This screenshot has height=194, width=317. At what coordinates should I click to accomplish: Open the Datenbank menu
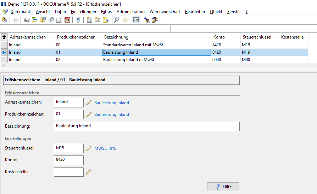[21, 12]
